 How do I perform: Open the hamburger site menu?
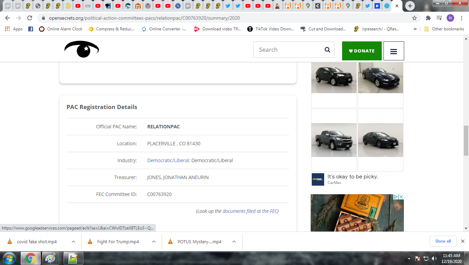[x=393, y=51]
